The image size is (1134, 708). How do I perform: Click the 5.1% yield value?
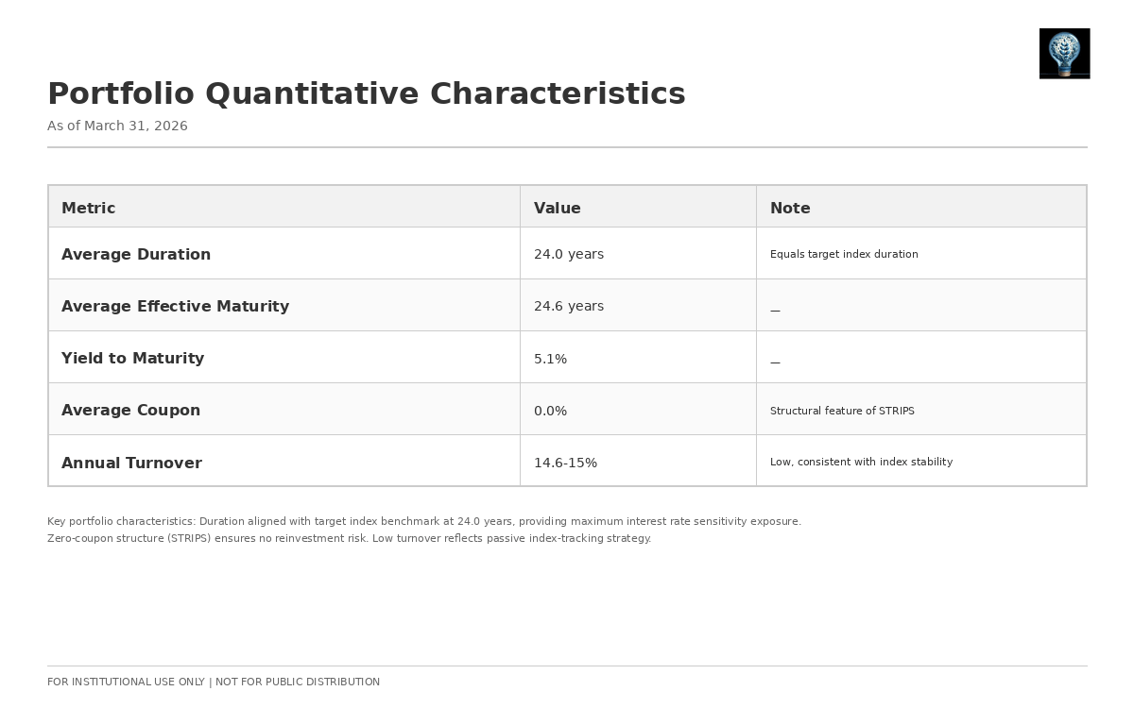550,360
